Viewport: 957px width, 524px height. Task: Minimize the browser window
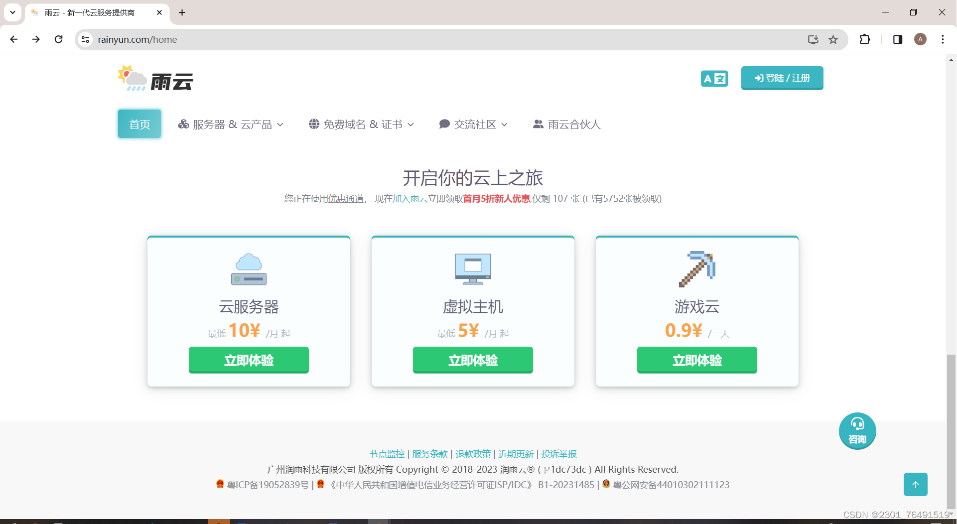885,12
